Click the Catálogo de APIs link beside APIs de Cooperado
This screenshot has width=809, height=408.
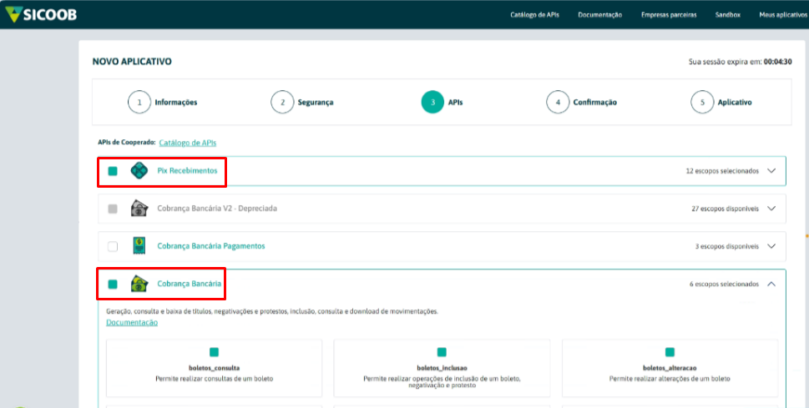[x=188, y=143]
